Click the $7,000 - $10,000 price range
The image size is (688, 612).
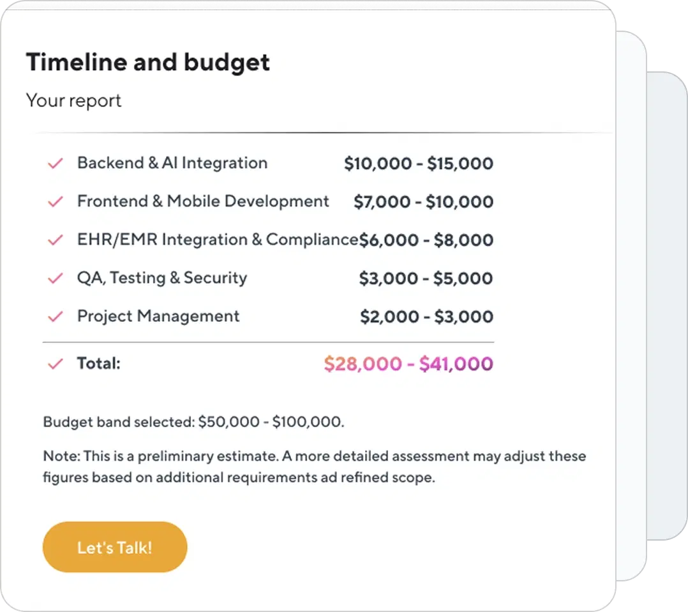pos(423,201)
